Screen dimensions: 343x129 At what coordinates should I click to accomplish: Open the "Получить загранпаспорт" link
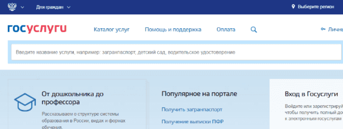click(x=192, y=109)
